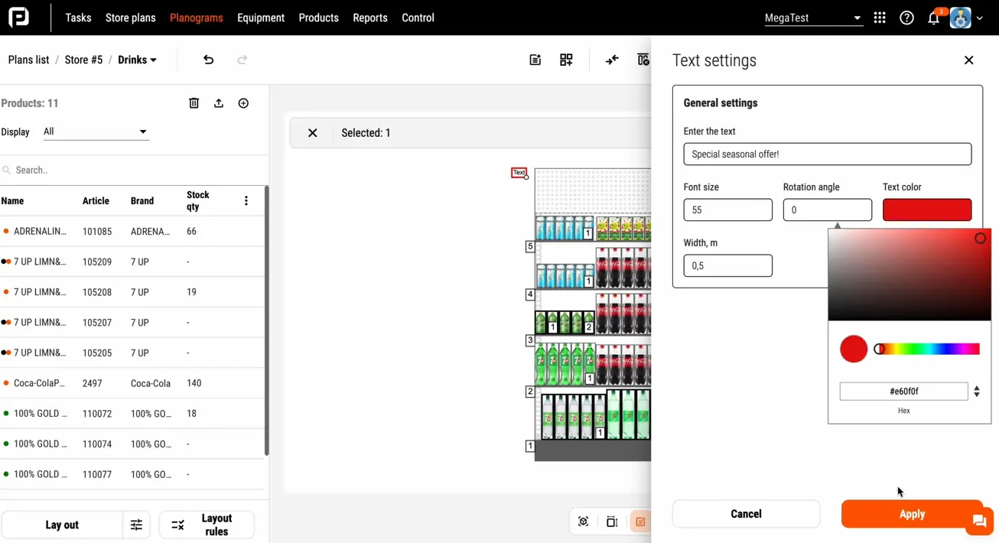Switch to the Equipment menu item

point(261,18)
